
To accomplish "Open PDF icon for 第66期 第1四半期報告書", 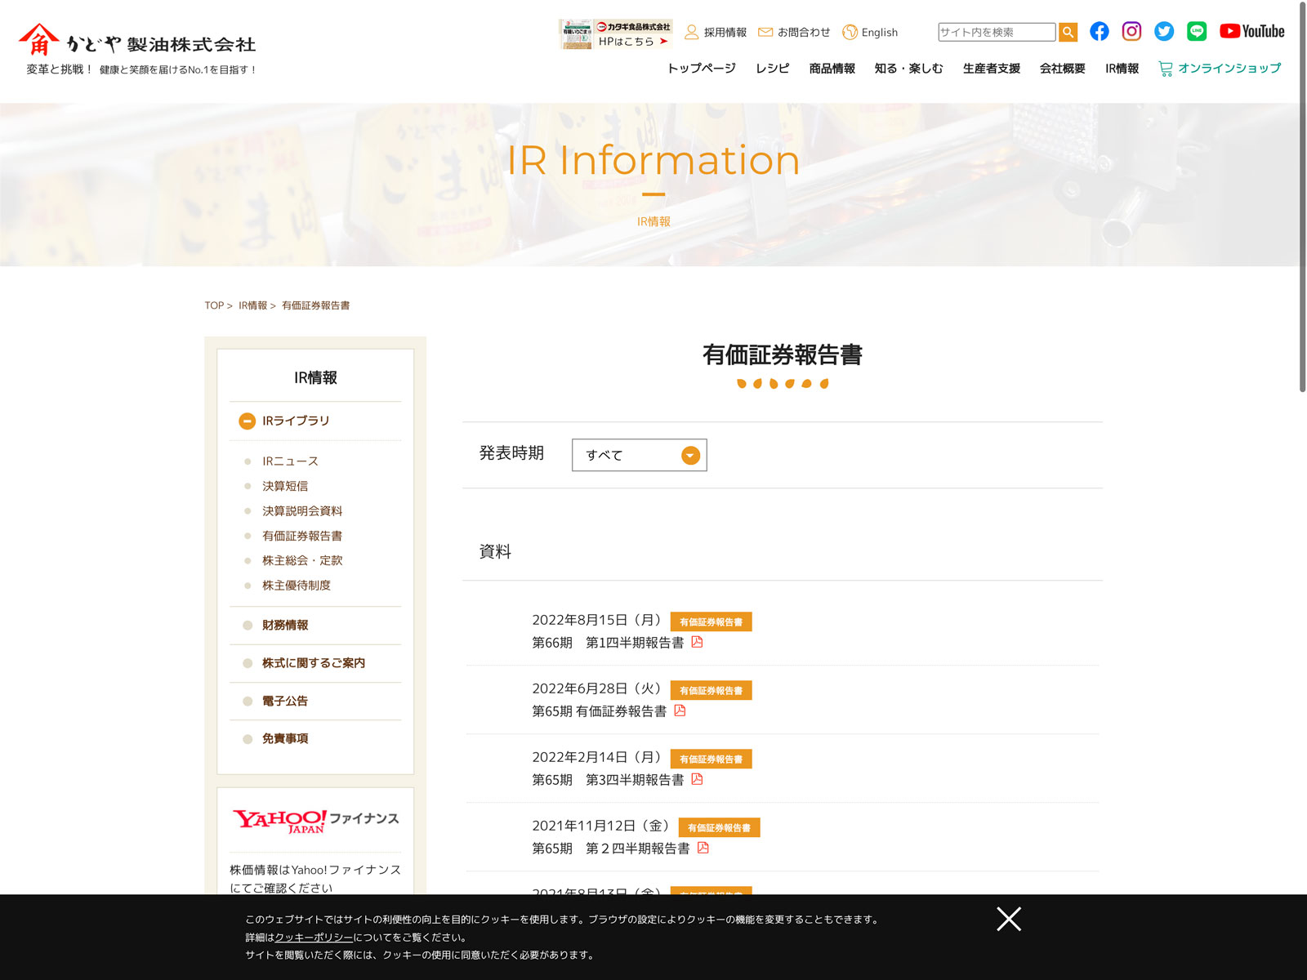I will coord(697,642).
